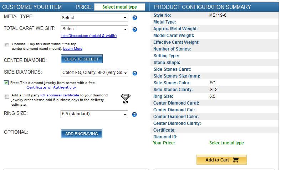Open the Side Diamonds quality dropdown
This screenshot has height=170, width=281.
point(94,73)
